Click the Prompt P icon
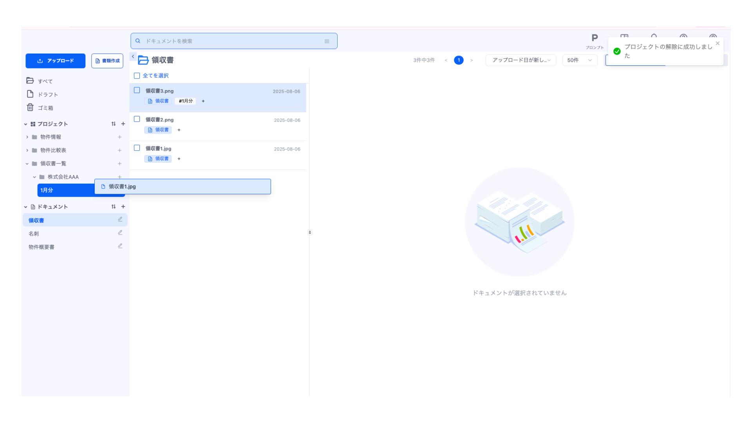This screenshot has height=423, width=752. tap(594, 38)
